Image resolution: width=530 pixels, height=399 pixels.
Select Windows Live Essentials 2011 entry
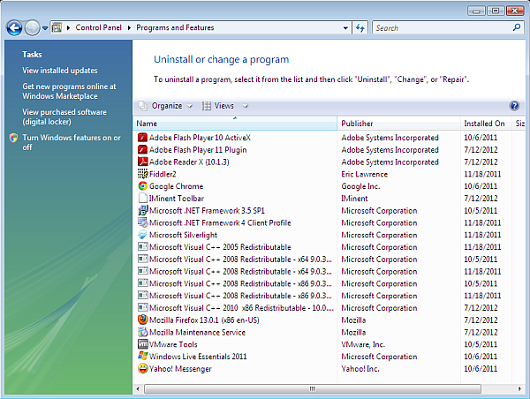tap(198, 357)
